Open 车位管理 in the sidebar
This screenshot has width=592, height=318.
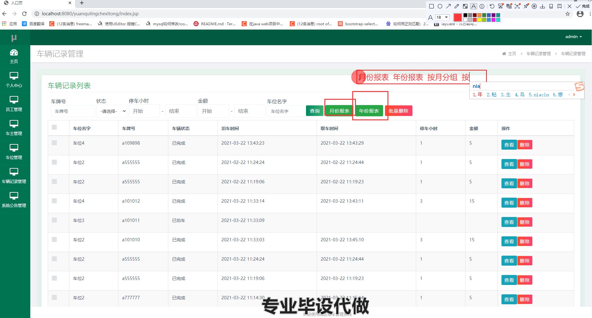point(14,152)
